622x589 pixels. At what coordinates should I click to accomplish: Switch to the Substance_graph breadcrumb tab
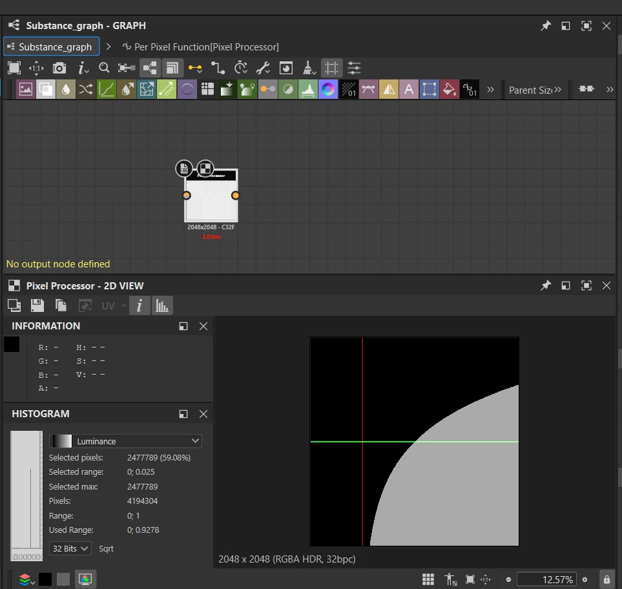point(52,46)
